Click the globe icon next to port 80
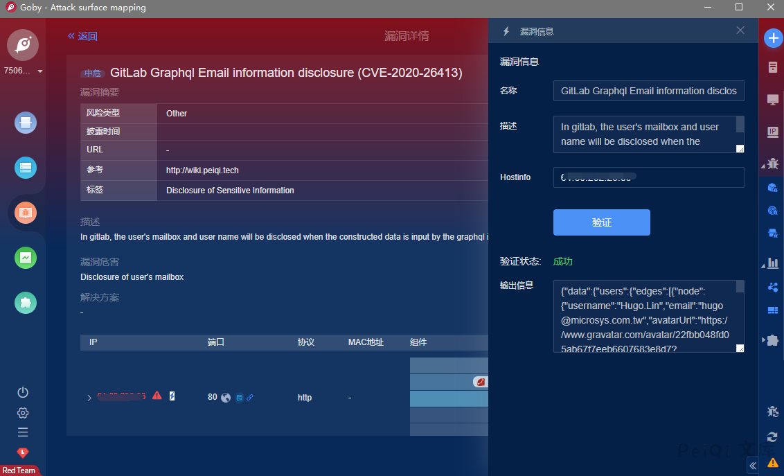The width and height of the screenshot is (784, 476). [x=225, y=398]
